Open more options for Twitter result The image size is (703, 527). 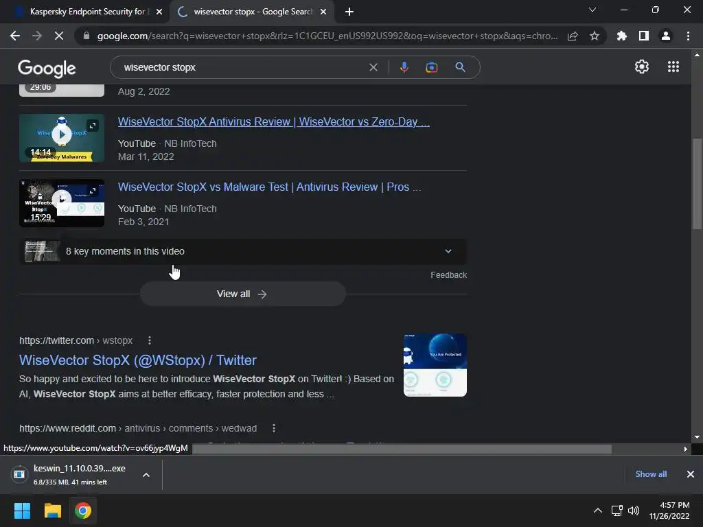click(x=150, y=340)
